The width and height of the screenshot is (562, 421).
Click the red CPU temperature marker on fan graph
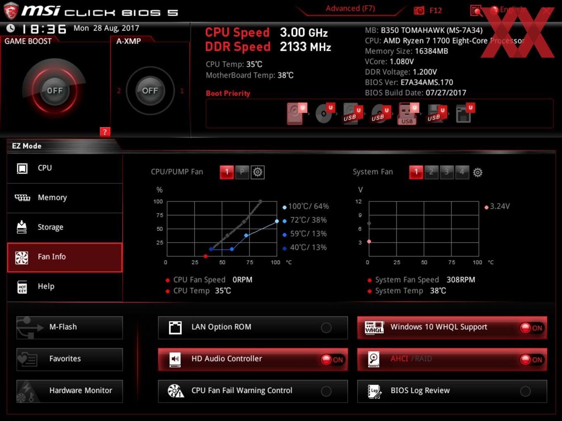205,256
